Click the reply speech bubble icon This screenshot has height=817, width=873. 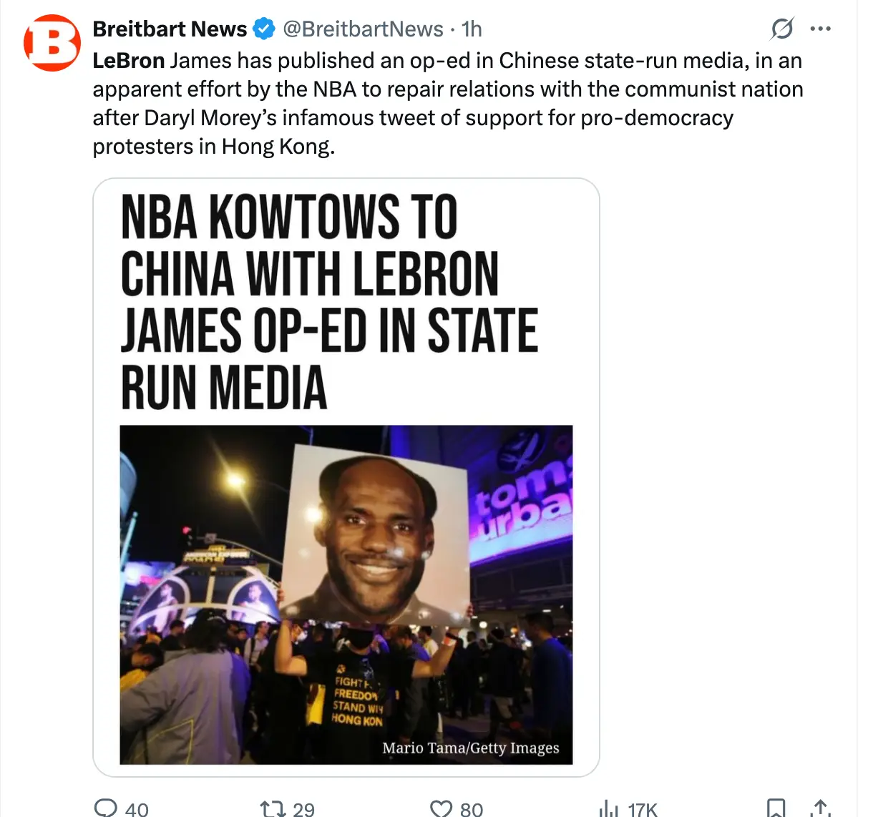[106, 808]
